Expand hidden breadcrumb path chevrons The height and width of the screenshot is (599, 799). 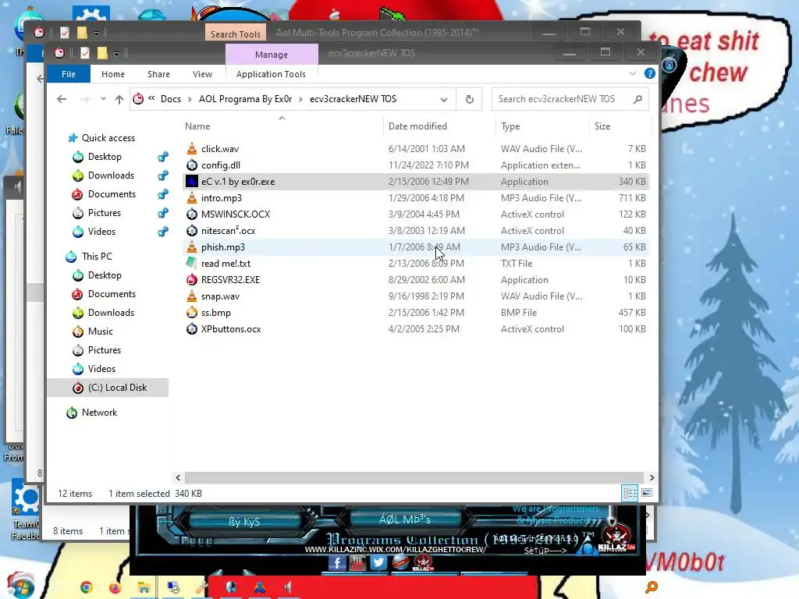tap(151, 99)
